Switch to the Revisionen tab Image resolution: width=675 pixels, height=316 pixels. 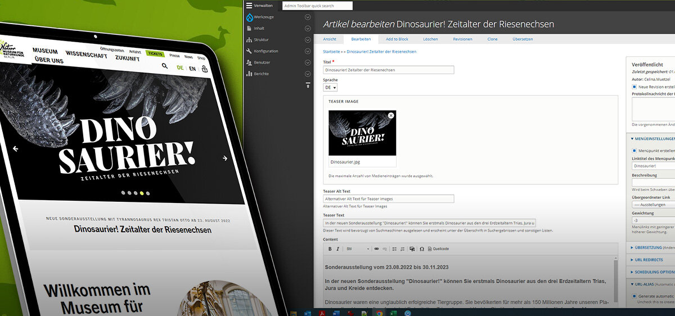click(463, 39)
